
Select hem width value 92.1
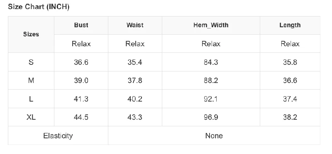tap(211, 99)
